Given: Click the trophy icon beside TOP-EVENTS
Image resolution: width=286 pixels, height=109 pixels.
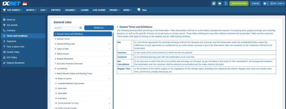Looking at the screenshot, I should click(4, 10).
